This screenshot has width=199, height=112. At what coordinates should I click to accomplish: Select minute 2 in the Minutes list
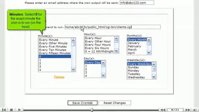tap(55, 63)
